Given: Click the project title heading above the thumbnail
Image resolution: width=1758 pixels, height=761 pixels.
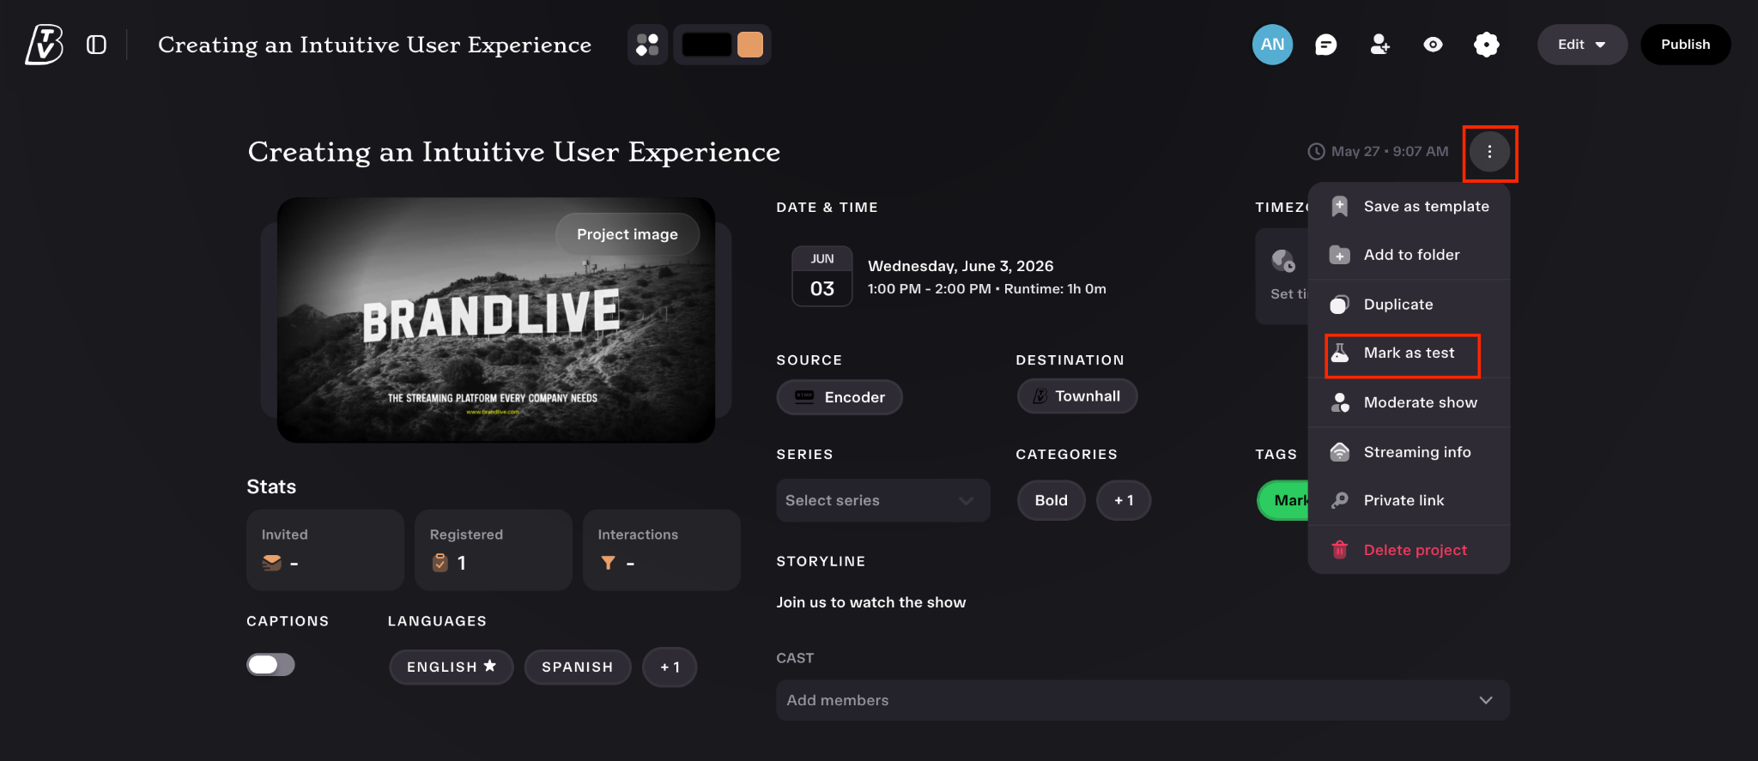Looking at the screenshot, I should click(514, 152).
